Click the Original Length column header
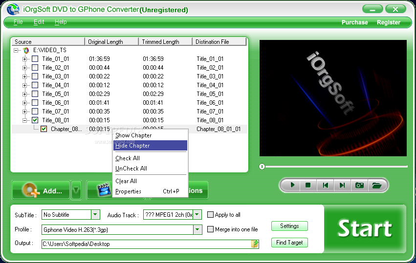The image size is (416, 263). coord(111,42)
